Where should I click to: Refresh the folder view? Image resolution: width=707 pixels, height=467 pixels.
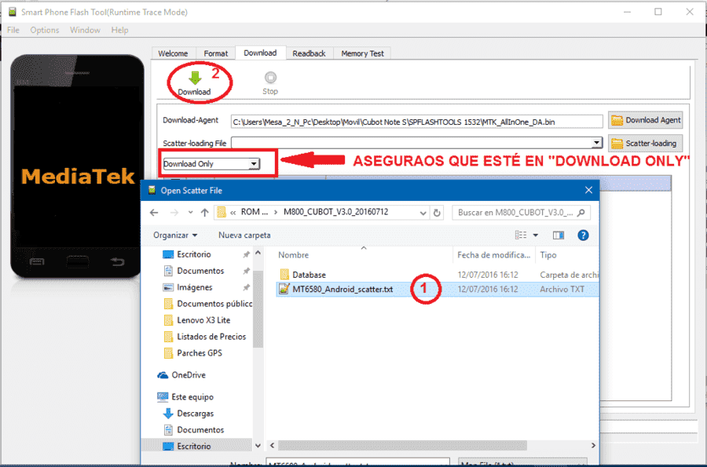[437, 213]
